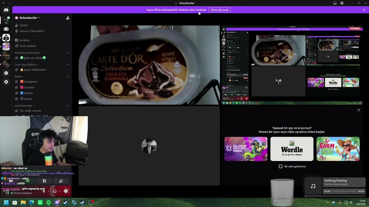
Task: Stop screen sharing in voice panel
Action: [x=28, y=181]
